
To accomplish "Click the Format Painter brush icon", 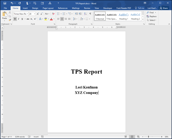I will tap(10, 20).
